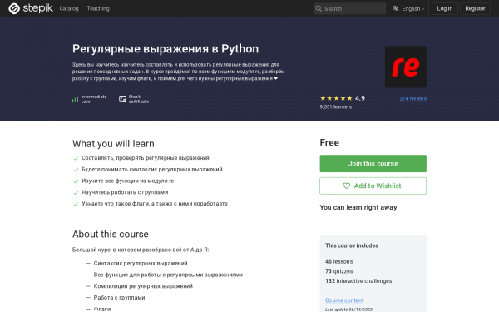Viewport: 499px width, 312px height.
Task: Click 'What you will learn' heading
Action: pyautogui.click(x=113, y=144)
